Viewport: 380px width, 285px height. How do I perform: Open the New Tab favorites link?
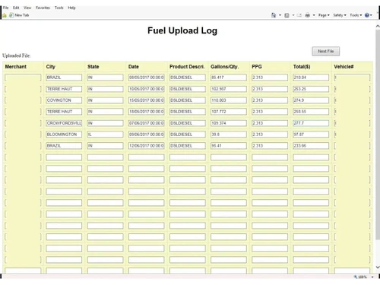pos(19,15)
